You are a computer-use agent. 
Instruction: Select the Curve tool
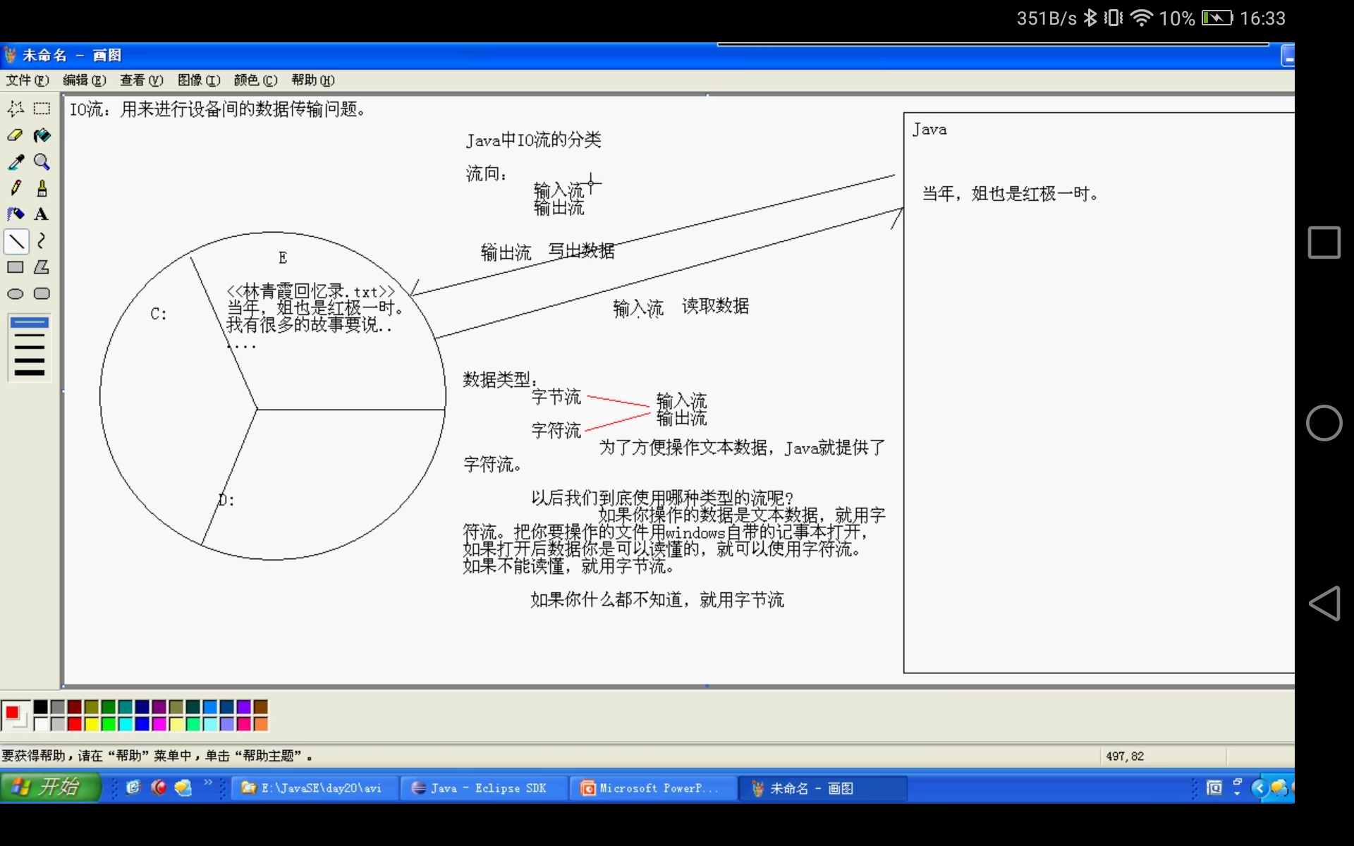click(x=42, y=241)
